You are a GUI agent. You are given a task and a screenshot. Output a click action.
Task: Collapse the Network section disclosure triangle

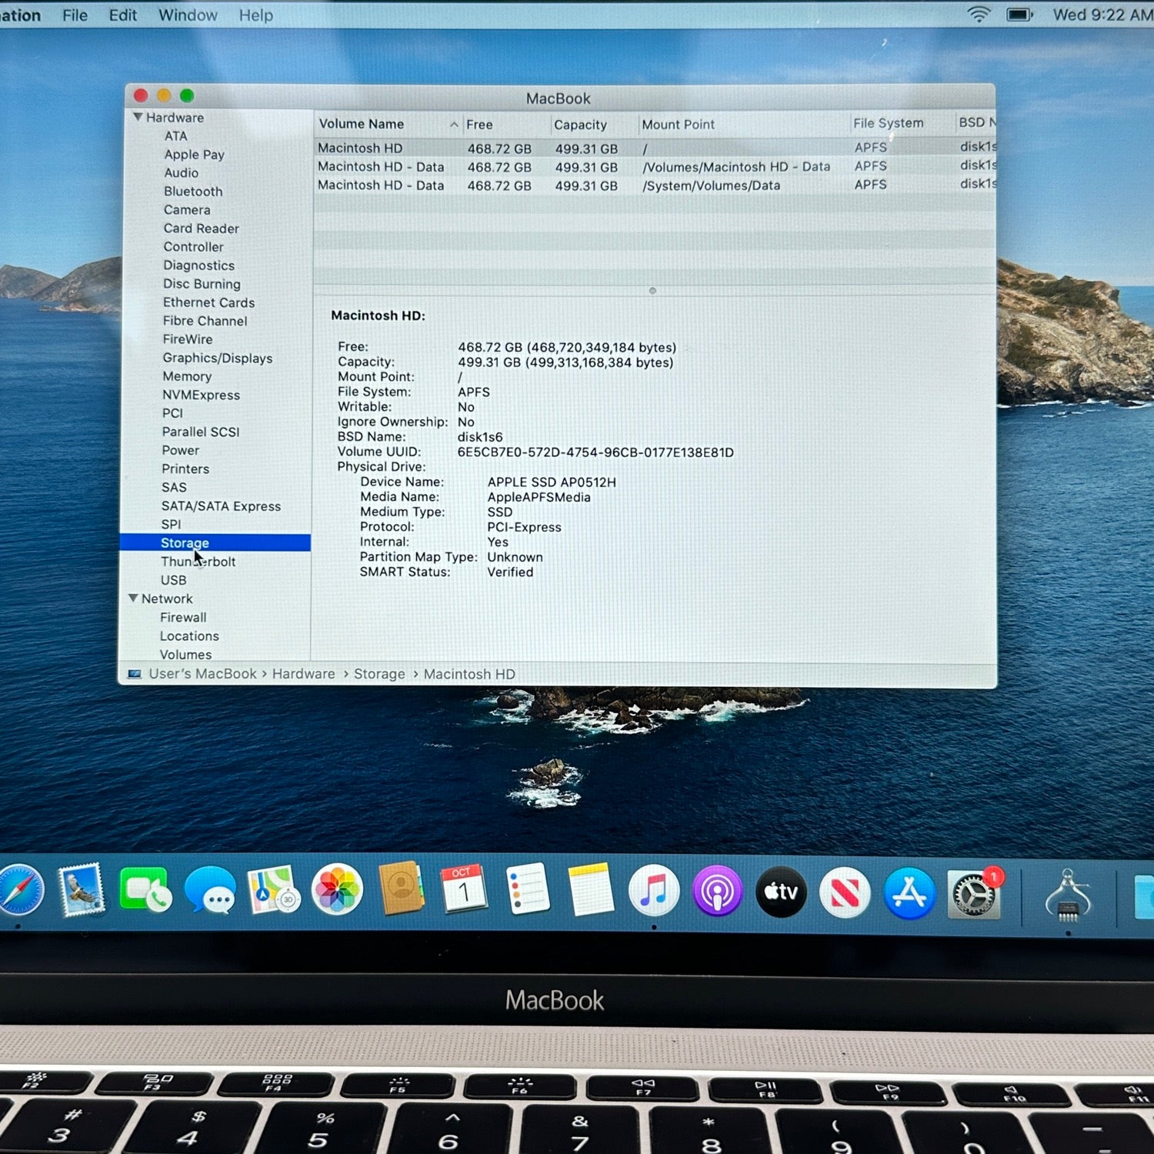point(133,598)
